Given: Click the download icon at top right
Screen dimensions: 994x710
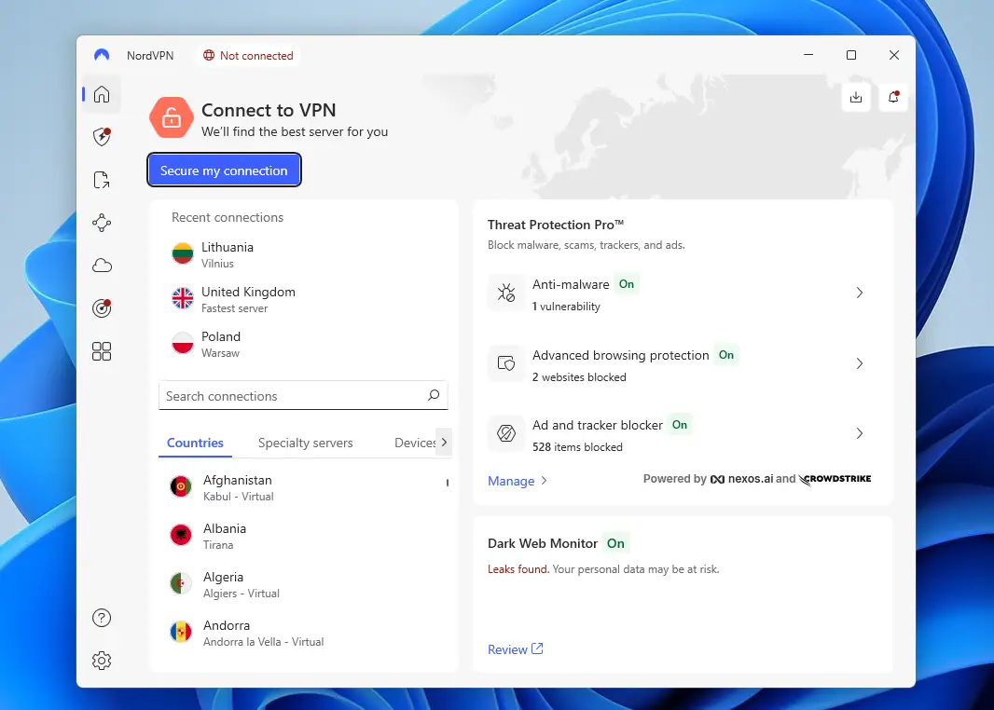Looking at the screenshot, I should [856, 97].
